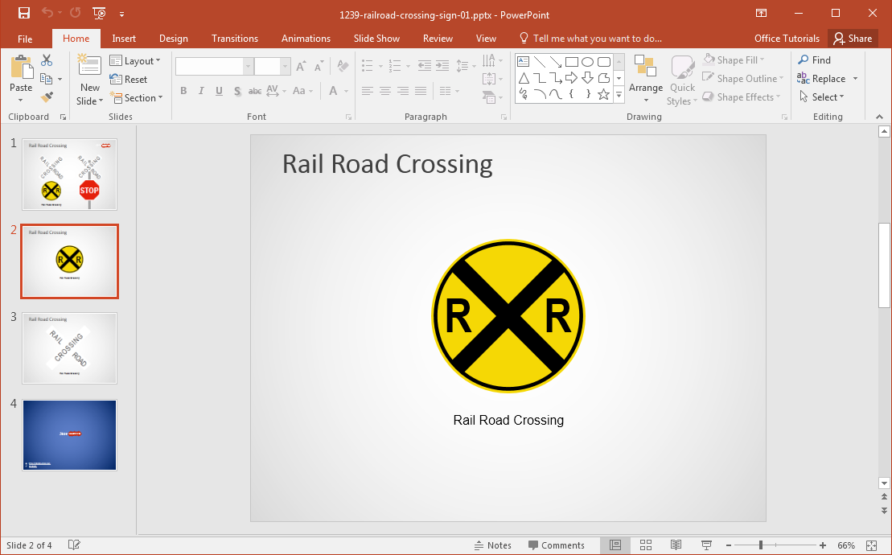Click the zoom slider handle

click(761, 545)
